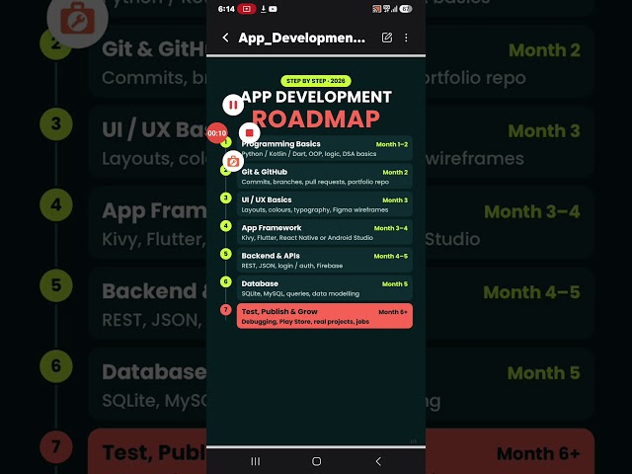
Task: Tap the Month 6+ label in the red card
Action: pyautogui.click(x=393, y=312)
